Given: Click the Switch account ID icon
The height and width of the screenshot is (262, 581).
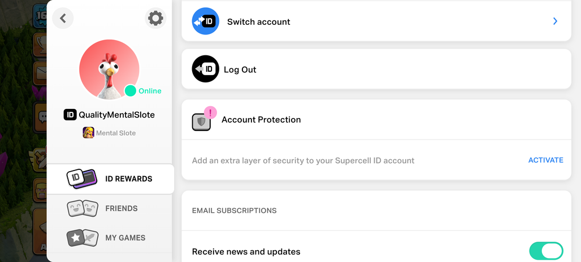Looking at the screenshot, I should (206, 21).
